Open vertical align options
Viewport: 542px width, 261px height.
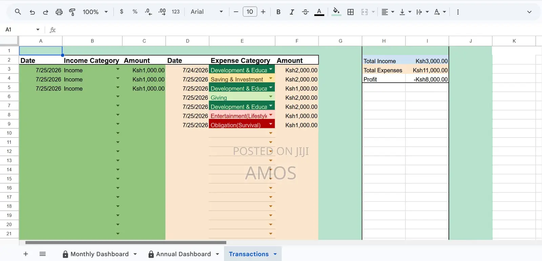[x=405, y=12]
